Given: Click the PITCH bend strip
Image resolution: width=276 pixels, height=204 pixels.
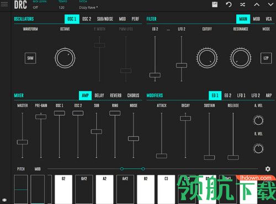Looking at the screenshot, I should point(21,189).
